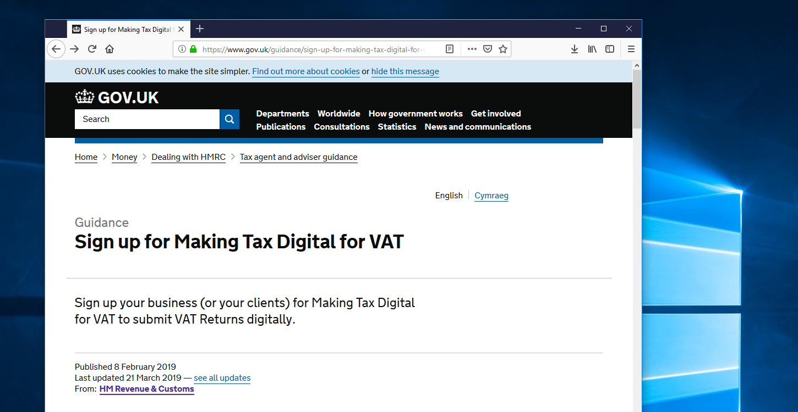The width and height of the screenshot is (798, 412).
Task: Save page to Pocket icon
Action: (487, 49)
